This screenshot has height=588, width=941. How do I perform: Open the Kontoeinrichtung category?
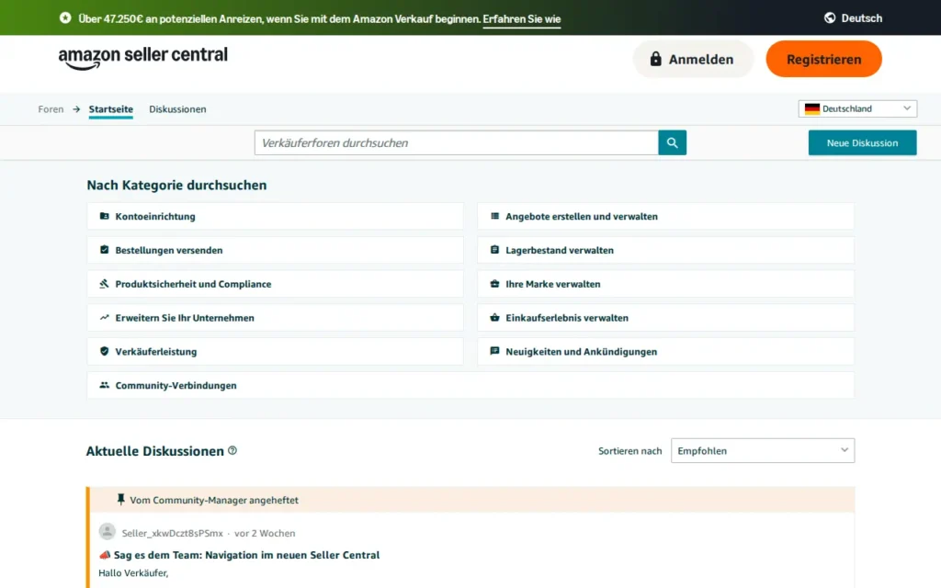(x=275, y=216)
